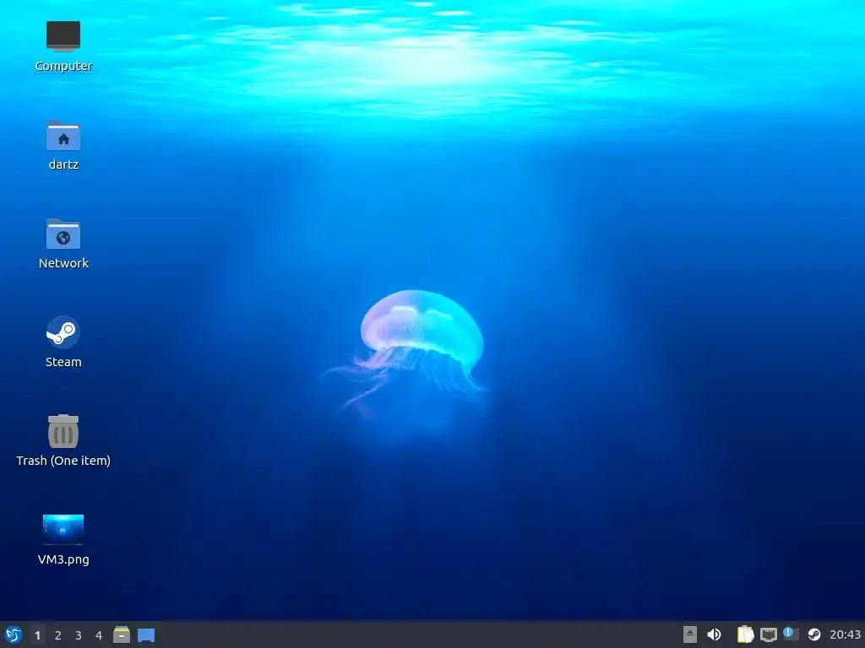
Task: Select the Network folder icon
Action: click(63, 235)
